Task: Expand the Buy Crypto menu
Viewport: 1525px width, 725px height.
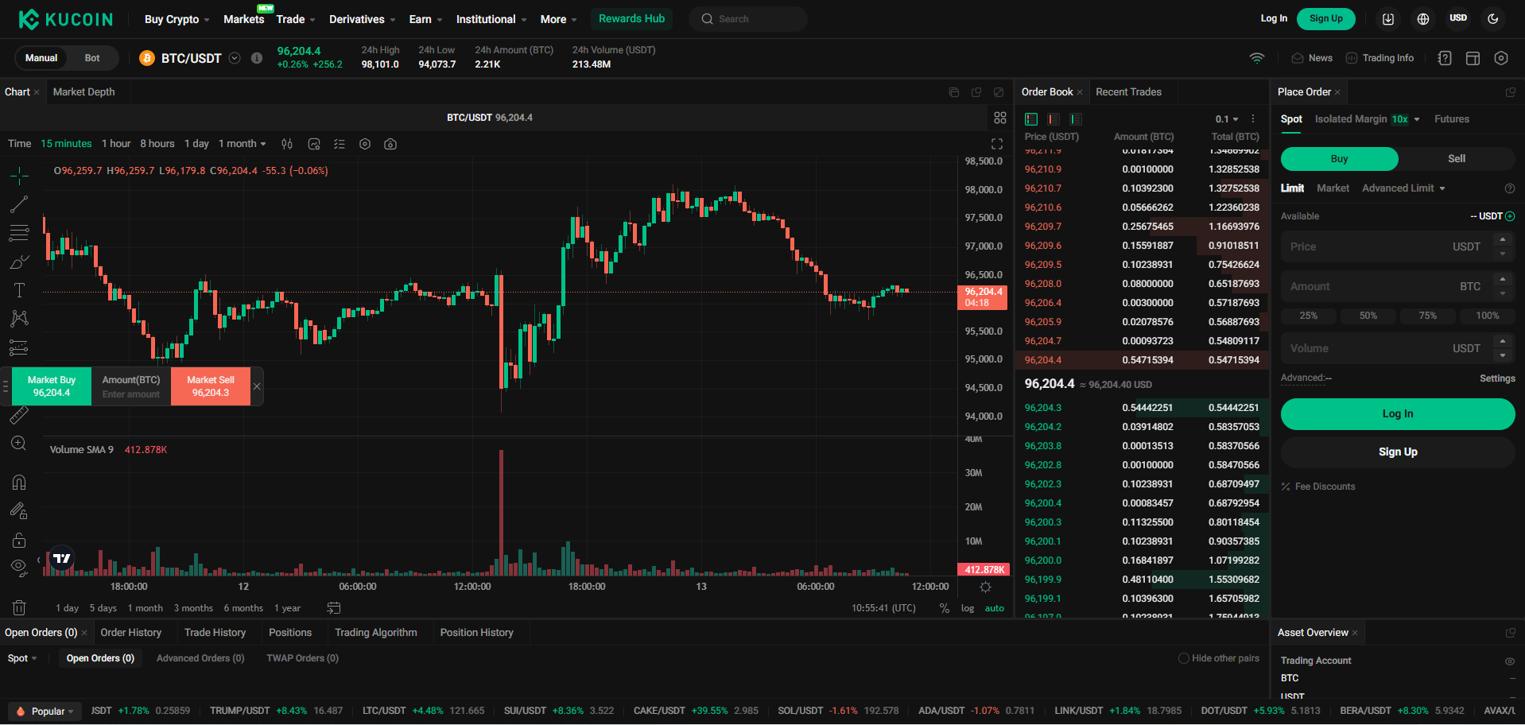Action: pyautogui.click(x=177, y=19)
